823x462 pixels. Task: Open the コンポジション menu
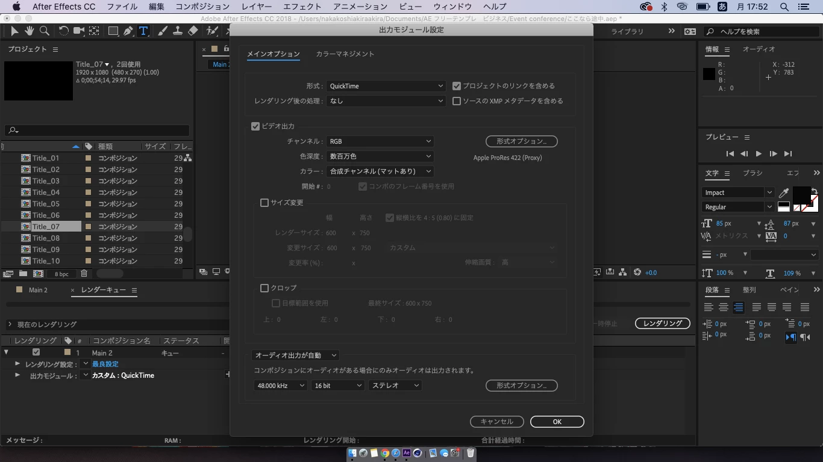202,7
